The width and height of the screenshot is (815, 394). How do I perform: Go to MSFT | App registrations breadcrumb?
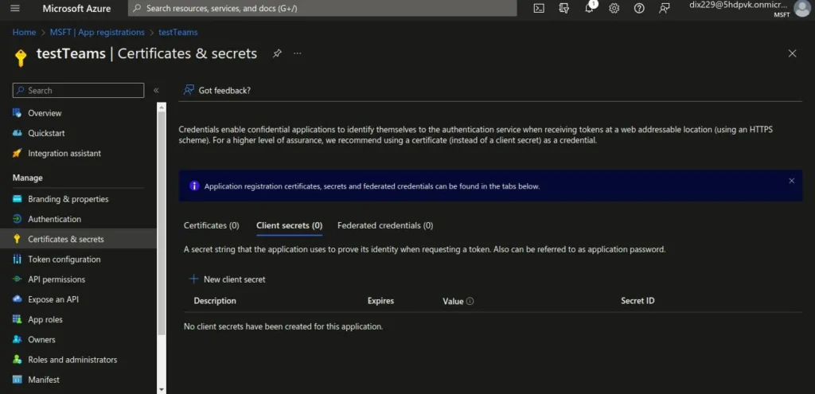point(97,33)
